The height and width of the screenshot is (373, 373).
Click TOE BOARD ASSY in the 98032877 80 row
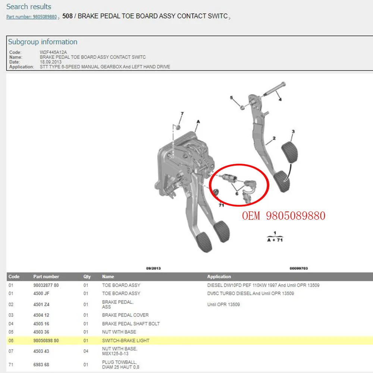(121, 285)
